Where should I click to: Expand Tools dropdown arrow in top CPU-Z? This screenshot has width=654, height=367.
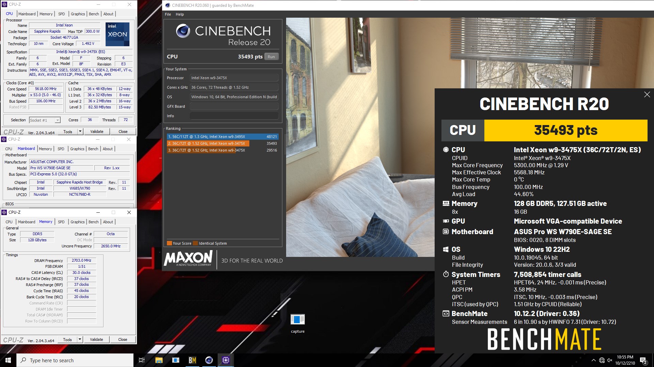point(80,132)
